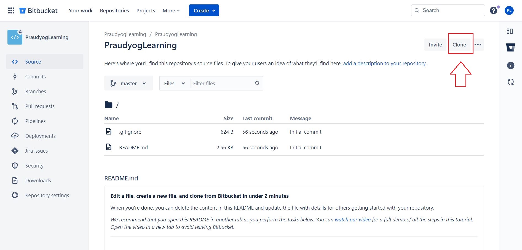
Task: Toggle the right sidebar panel layout icon
Action: [510, 31]
